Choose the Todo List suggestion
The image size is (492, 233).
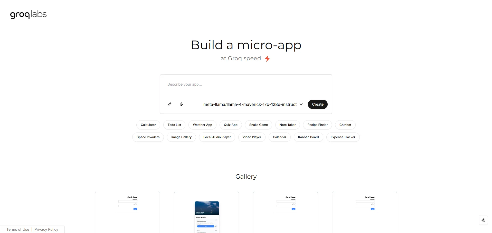point(174,125)
